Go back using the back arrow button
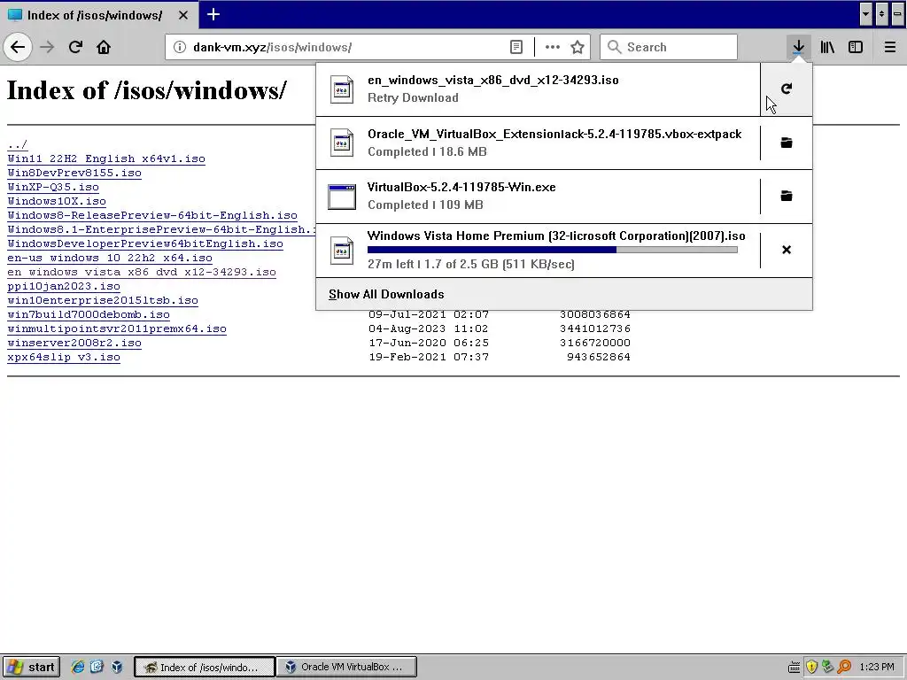 point(18,47)
